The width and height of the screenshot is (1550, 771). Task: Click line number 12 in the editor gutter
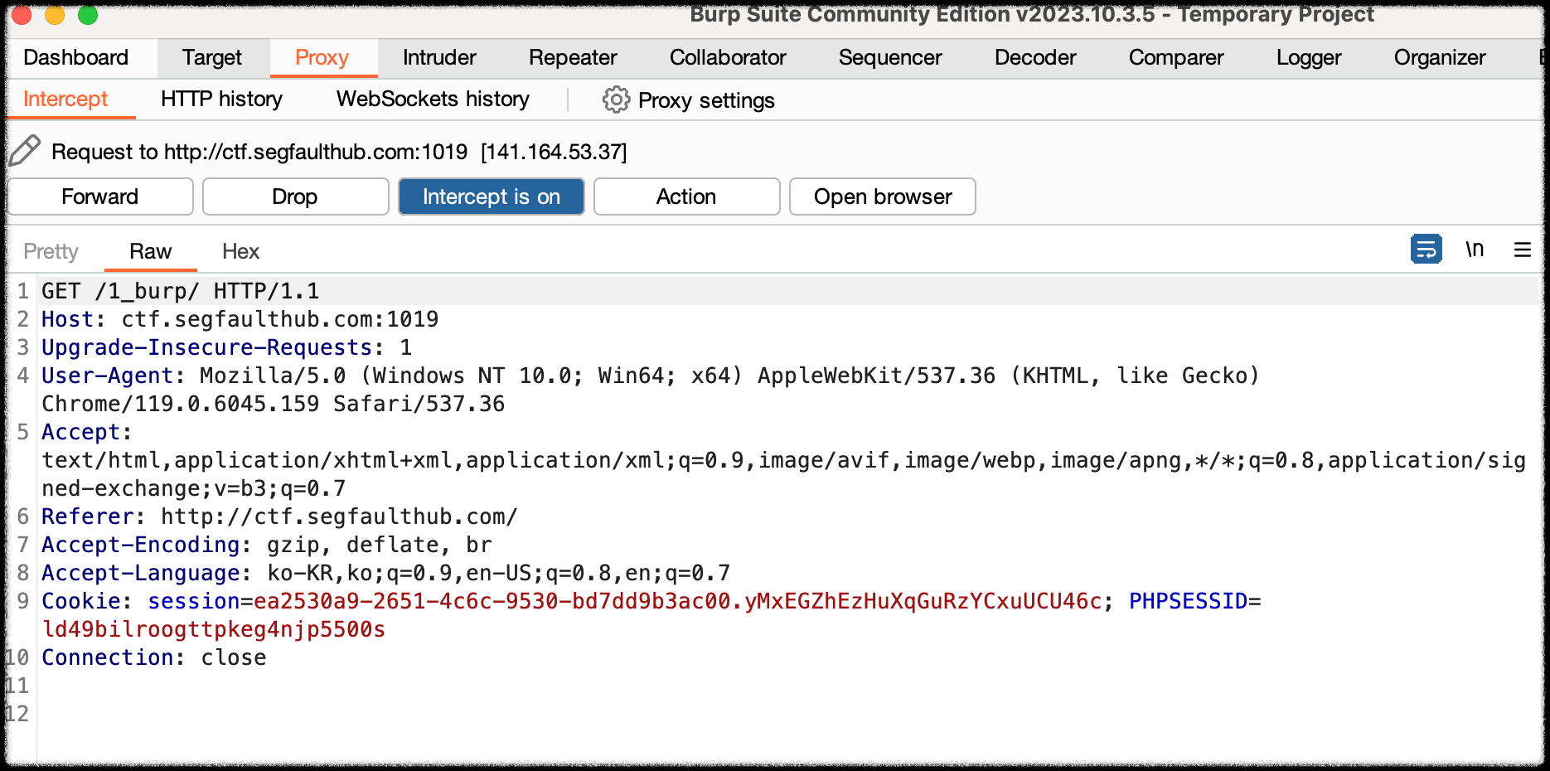pyautogui.click(x=17, y=714)
